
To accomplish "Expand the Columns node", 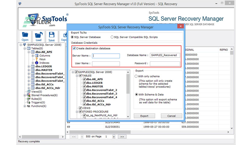I will pos(33,55).
